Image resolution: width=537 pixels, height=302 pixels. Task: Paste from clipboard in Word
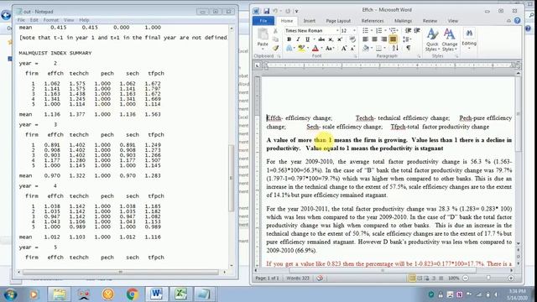[x=263, y=38]
